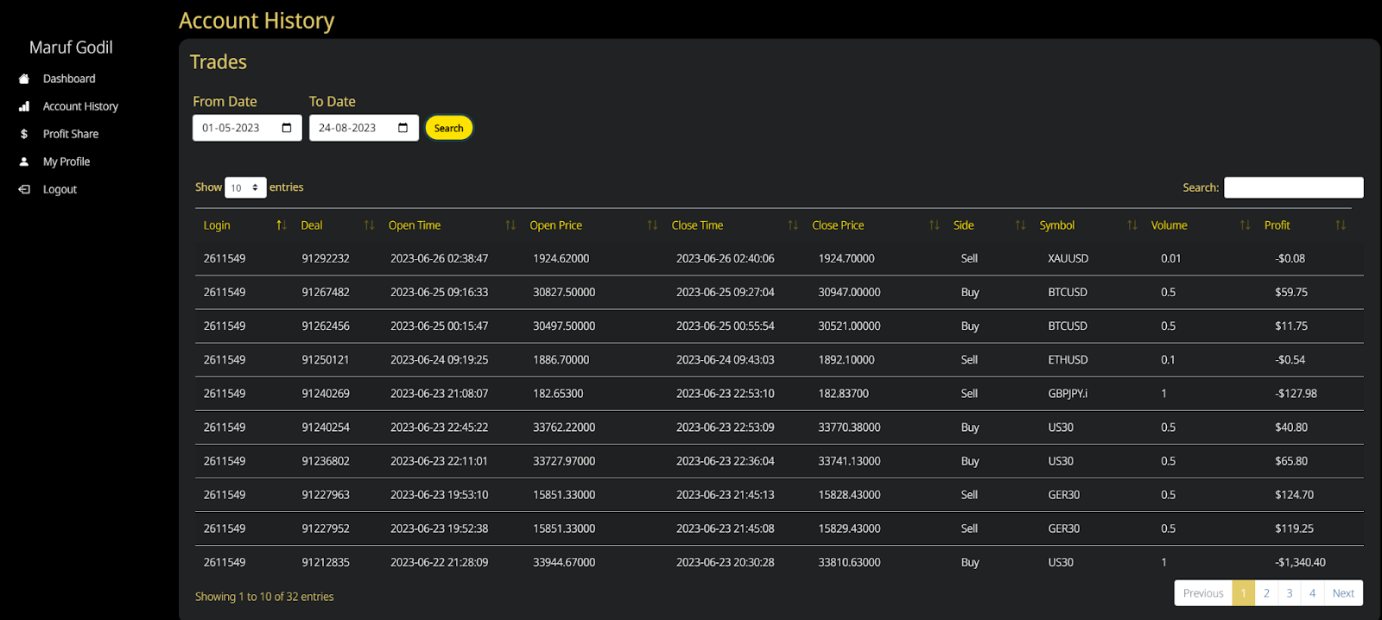Click the Trades section heading
Viewport: 1382px width, 620px height.
(219, 62)
